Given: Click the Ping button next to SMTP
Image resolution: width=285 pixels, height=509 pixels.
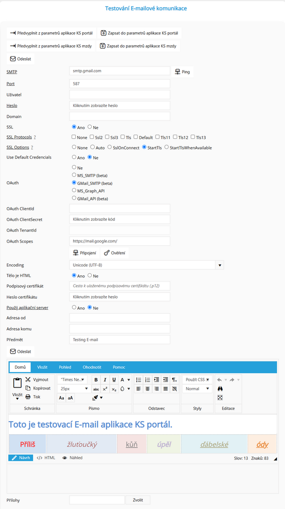Looking at the screenshot, I should pyautogui.click(x=182, y=72).
